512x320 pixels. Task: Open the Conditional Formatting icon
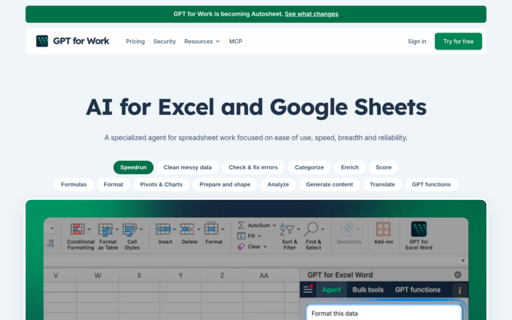point(77,229)
